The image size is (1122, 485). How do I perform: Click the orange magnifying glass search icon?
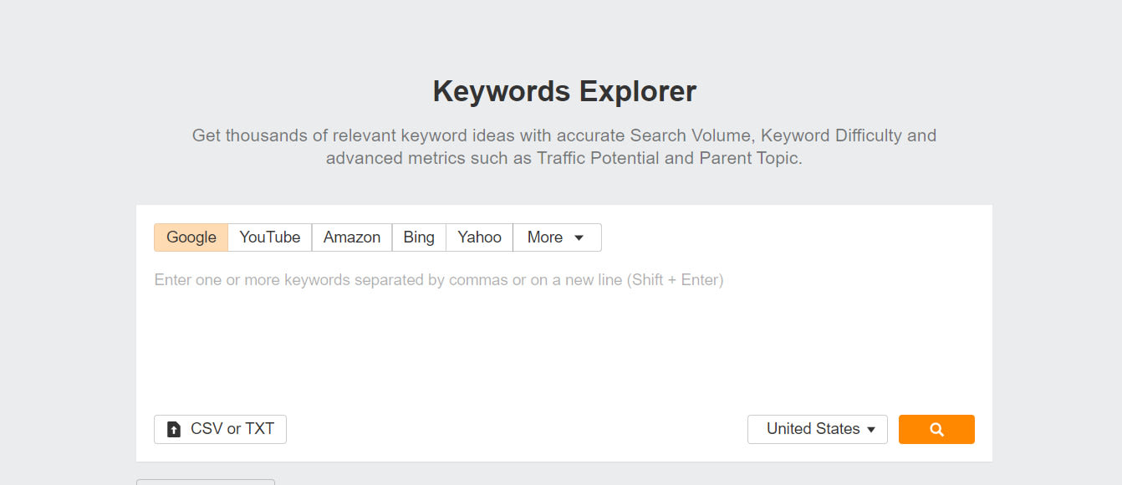coord(936,429)
